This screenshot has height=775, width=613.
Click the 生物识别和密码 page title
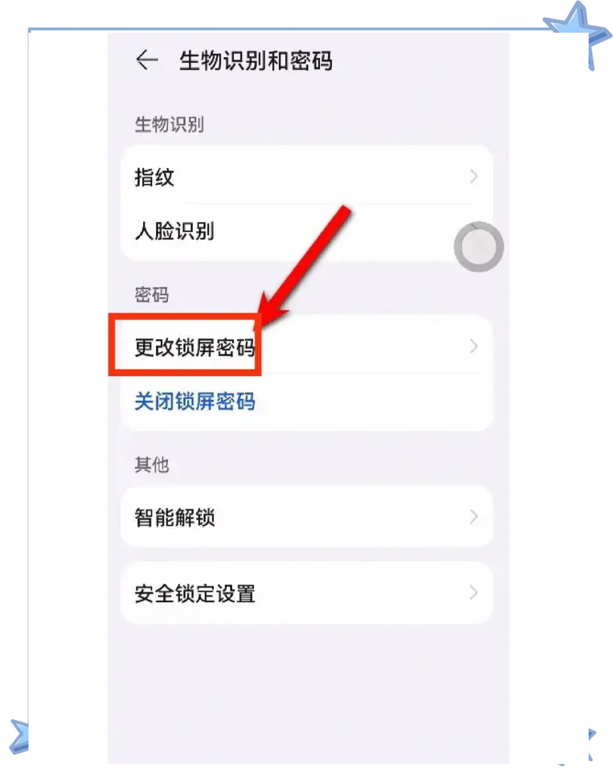(255, 61)
